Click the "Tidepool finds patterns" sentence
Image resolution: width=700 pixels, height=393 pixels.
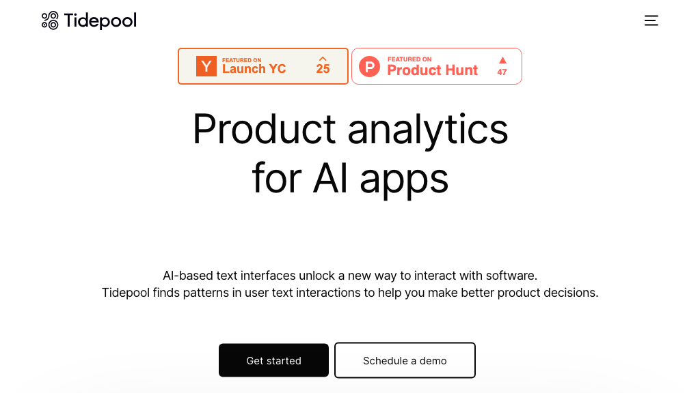(x=350, y=293)
